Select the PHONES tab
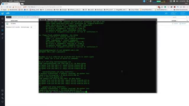 click(35, 17)
